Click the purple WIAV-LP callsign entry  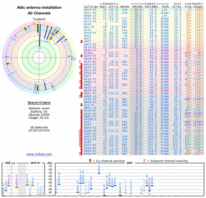pyautogui.click(x=90, y=50)
